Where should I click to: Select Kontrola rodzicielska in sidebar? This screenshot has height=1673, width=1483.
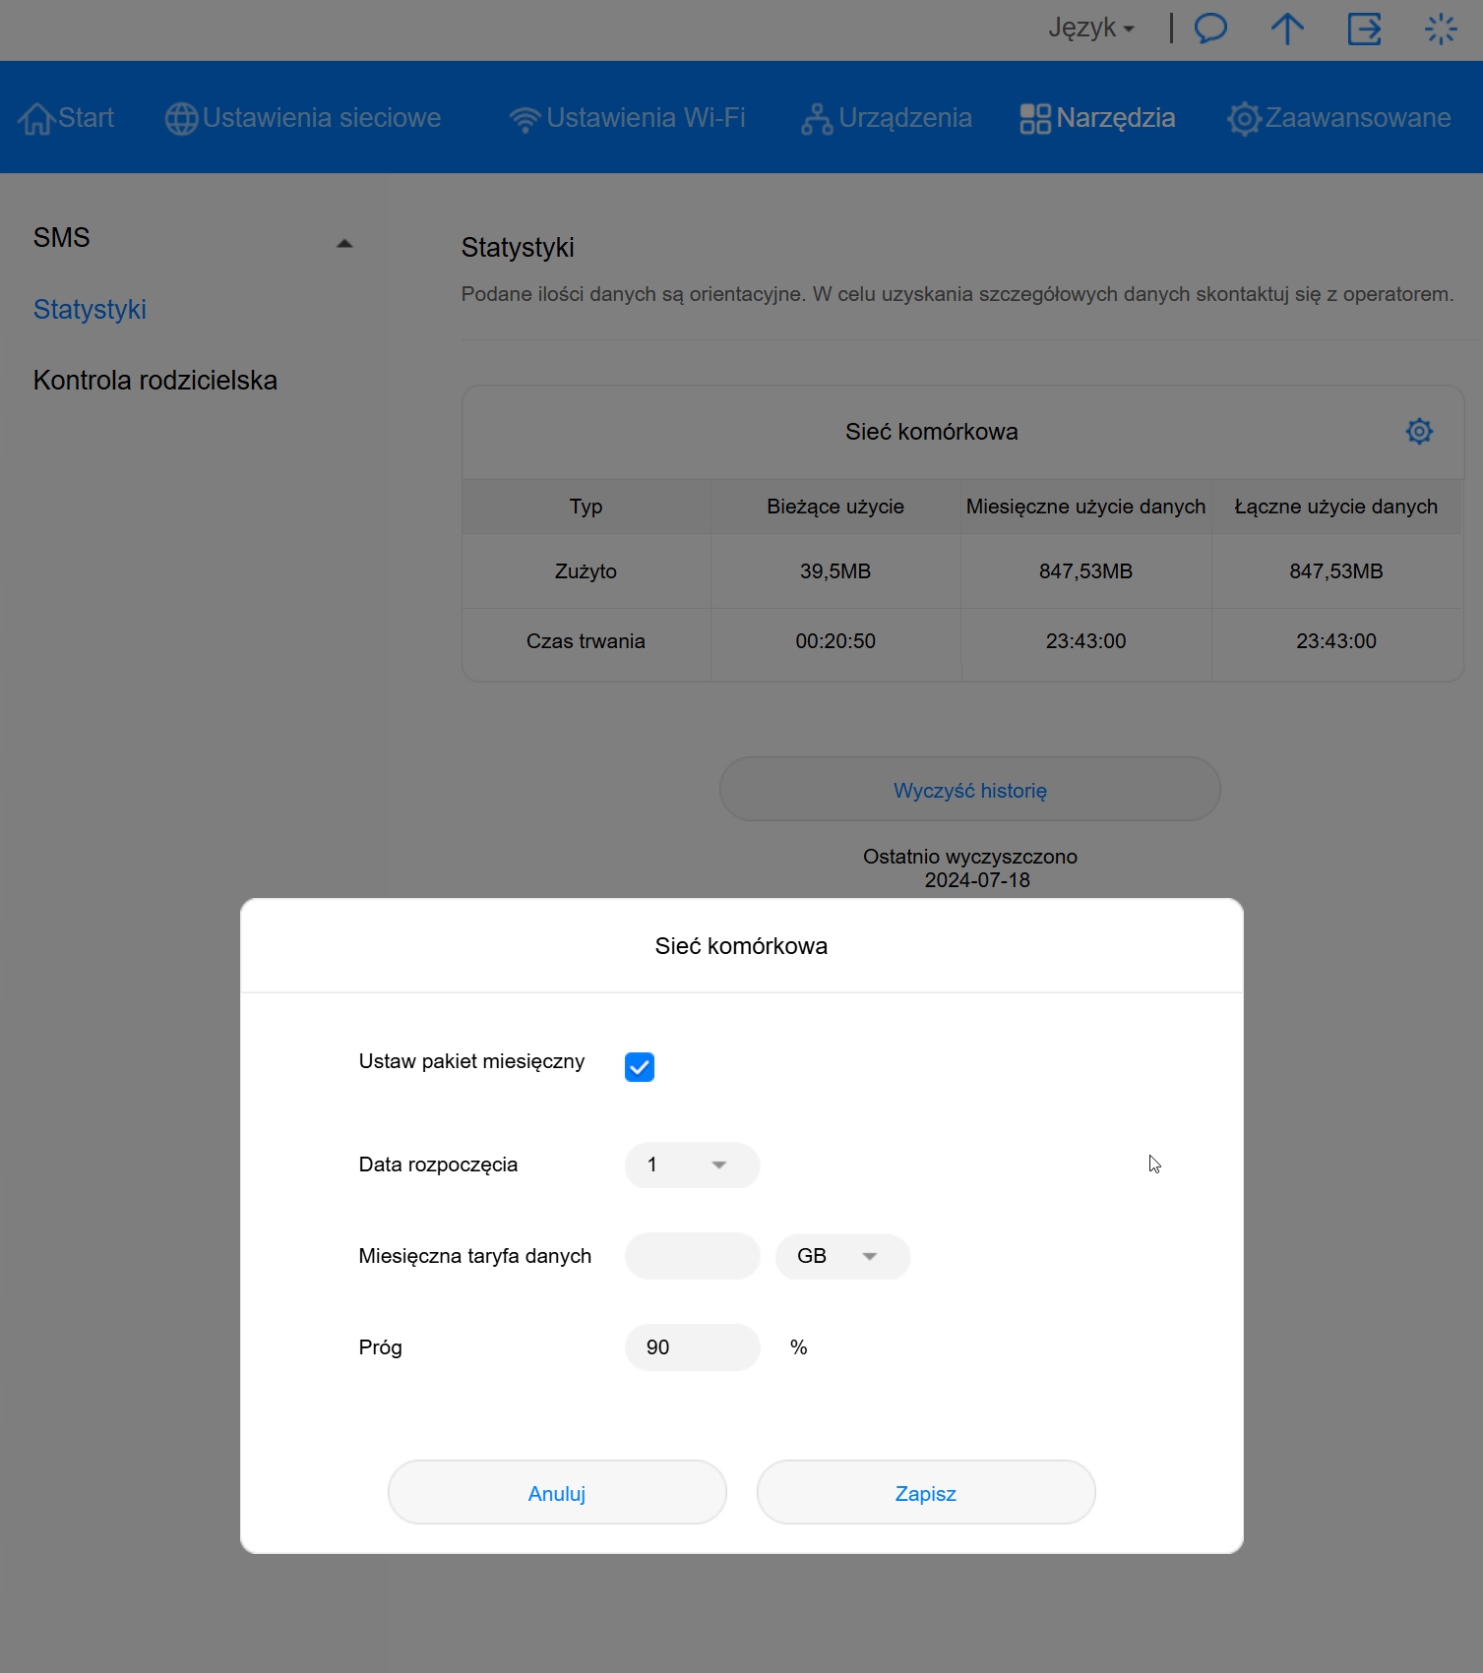point(155,381)
